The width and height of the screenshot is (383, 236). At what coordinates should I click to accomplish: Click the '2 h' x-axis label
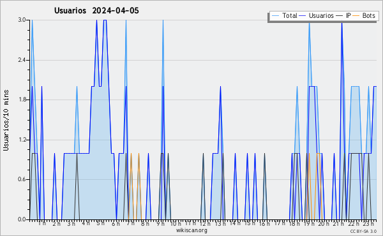(x=56, y=224)
